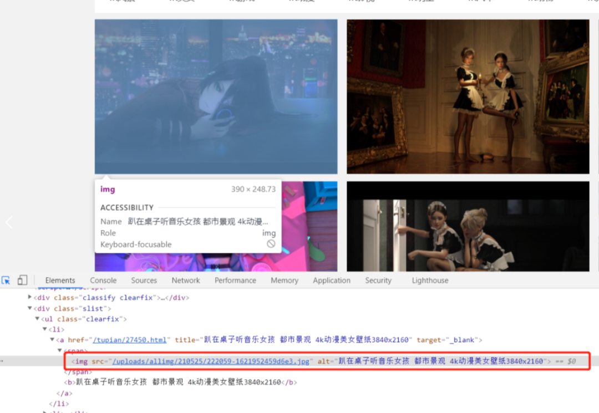The height and width of the screenshot is (413, 599).
Task: Open the maids crouching by door thumbnail
Action: [x=468, y=226]
